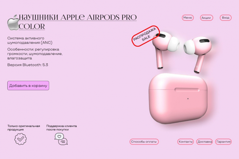Viewport: 239px width, 159px height.
Task: Open the Доставка footer link
Action: (x=204, y=142)
